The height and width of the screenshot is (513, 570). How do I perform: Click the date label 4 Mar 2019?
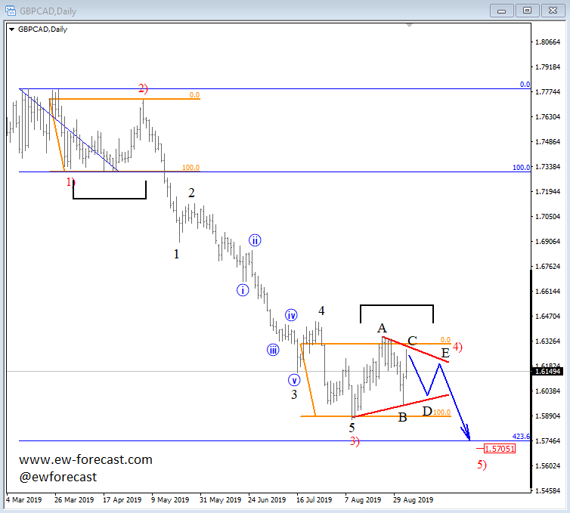(24, 500)
